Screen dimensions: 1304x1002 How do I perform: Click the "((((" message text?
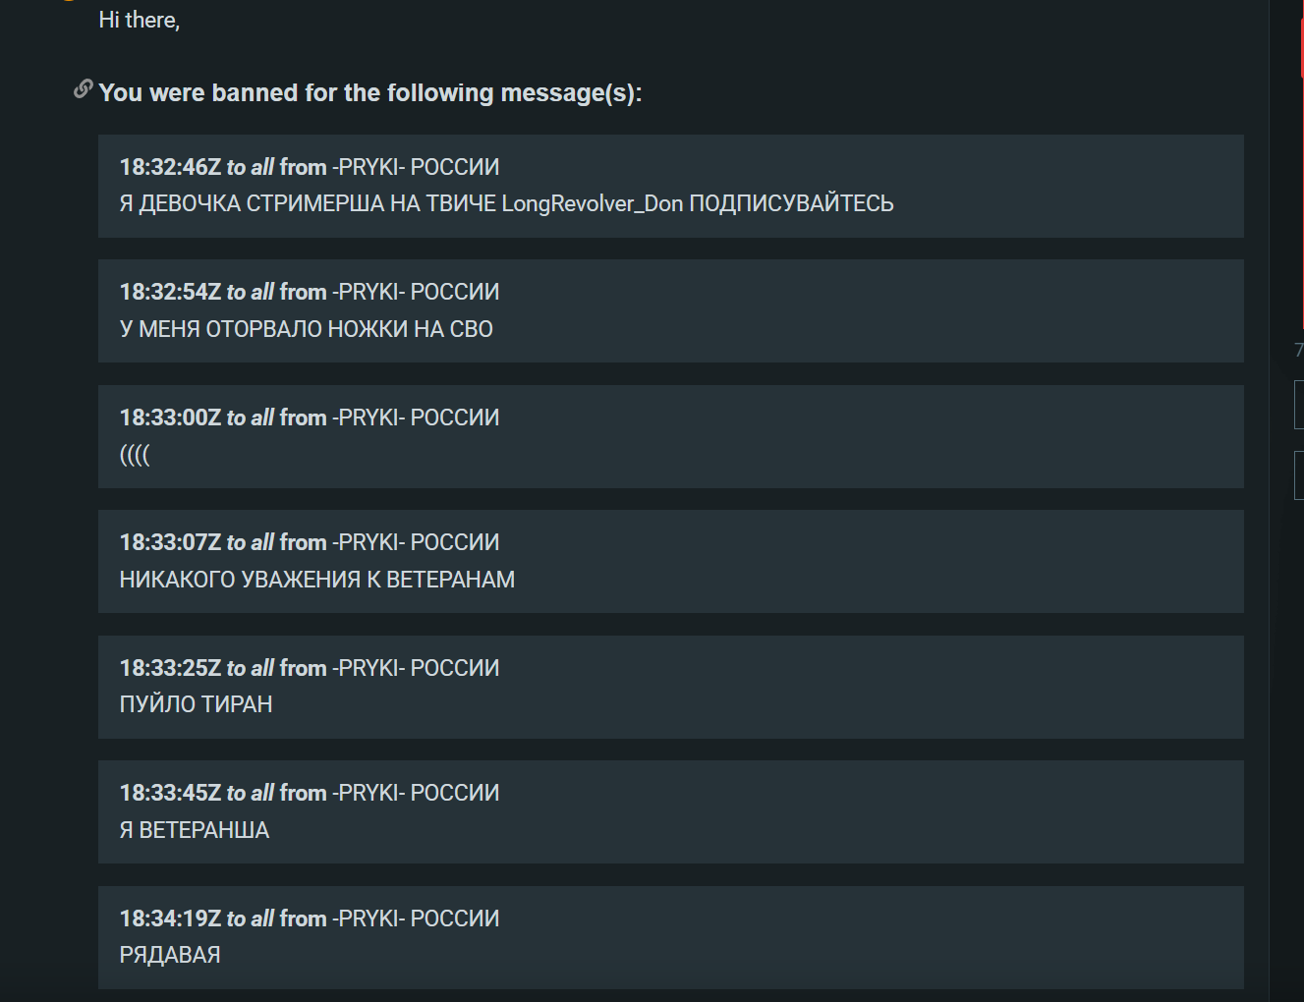(x=135, y=455)
